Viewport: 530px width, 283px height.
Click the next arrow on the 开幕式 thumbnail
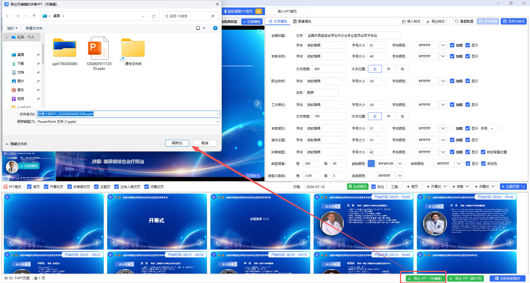pos(200,243)
